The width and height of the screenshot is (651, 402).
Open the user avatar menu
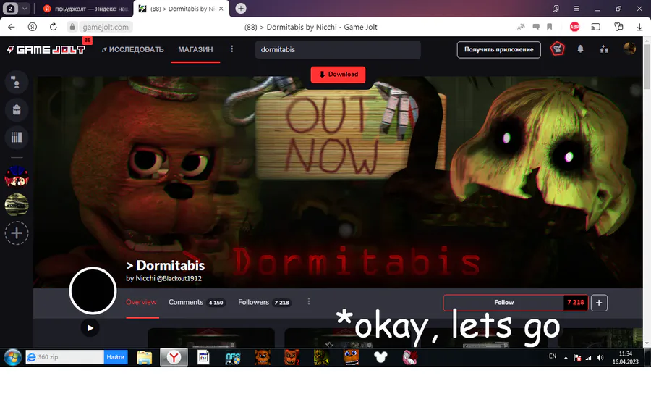[629, 49]
